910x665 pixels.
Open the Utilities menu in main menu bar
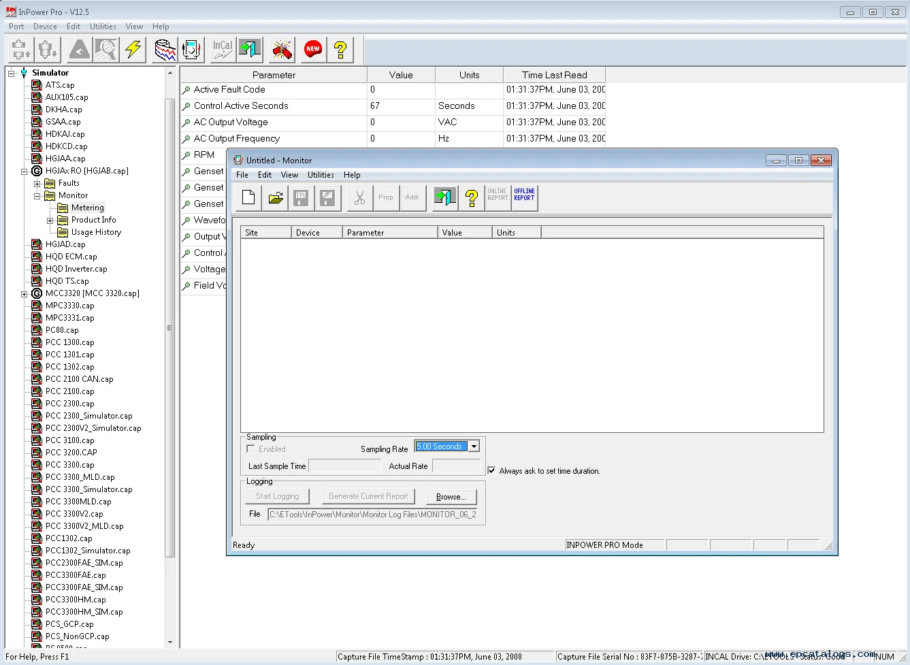point(103,27)
